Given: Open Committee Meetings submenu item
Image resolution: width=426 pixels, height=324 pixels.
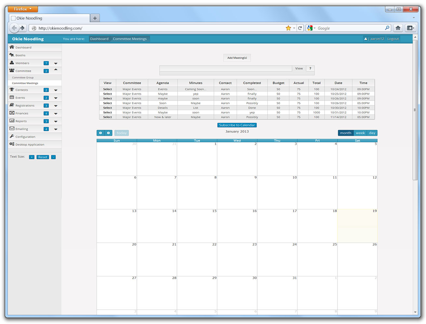Looking at the screenshot, I should point(25,83).
